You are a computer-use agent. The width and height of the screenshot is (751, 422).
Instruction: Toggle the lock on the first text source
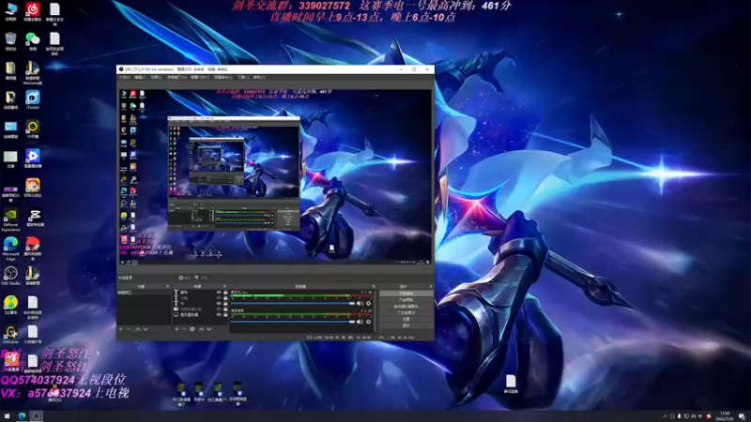pyautogui.click(x=225, y=293)
